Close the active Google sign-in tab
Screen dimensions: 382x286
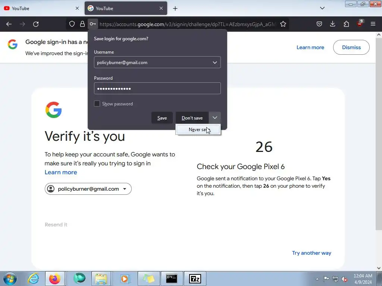coord(161,8)
